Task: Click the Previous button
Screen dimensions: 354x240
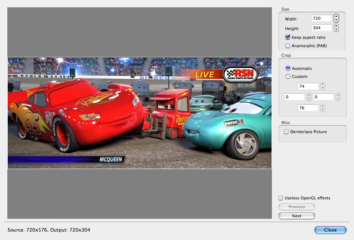Action: click(x=297, y=207)
